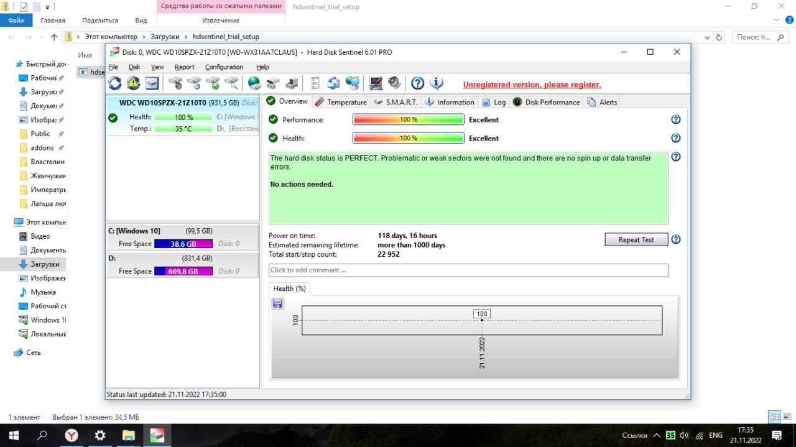Open Hard Disk Sentinel from the taskbar

point(157,435)
